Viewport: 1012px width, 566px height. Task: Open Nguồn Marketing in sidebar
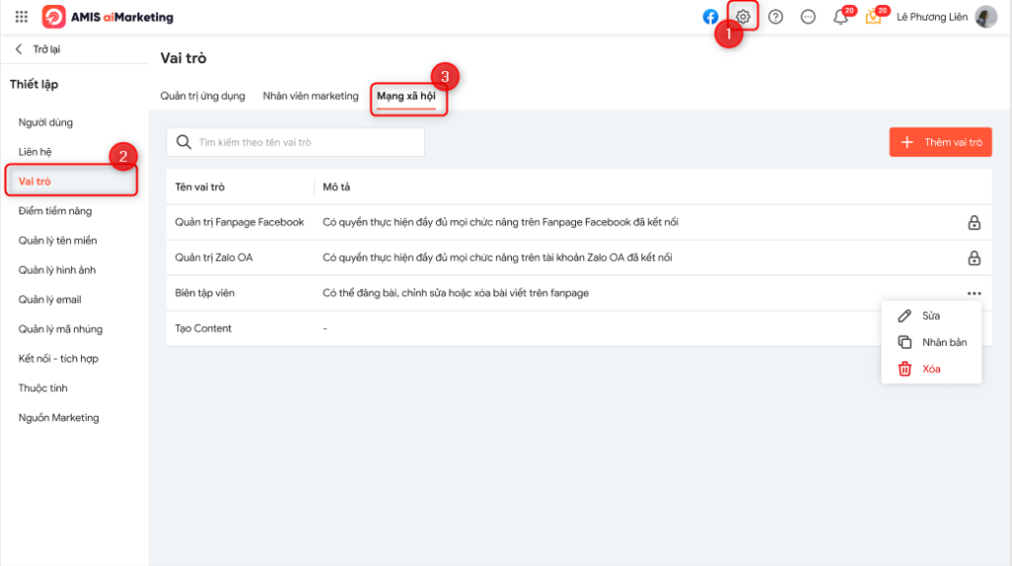click(58, 418)
